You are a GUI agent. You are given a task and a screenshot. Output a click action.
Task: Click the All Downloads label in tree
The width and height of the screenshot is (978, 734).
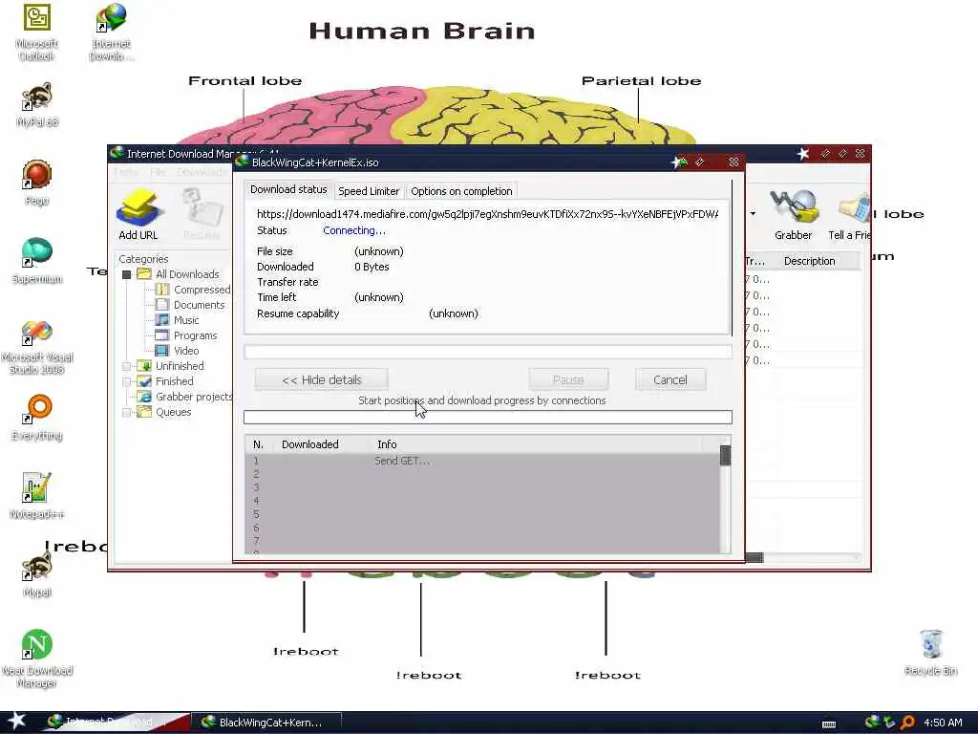[x=187, y=274]
